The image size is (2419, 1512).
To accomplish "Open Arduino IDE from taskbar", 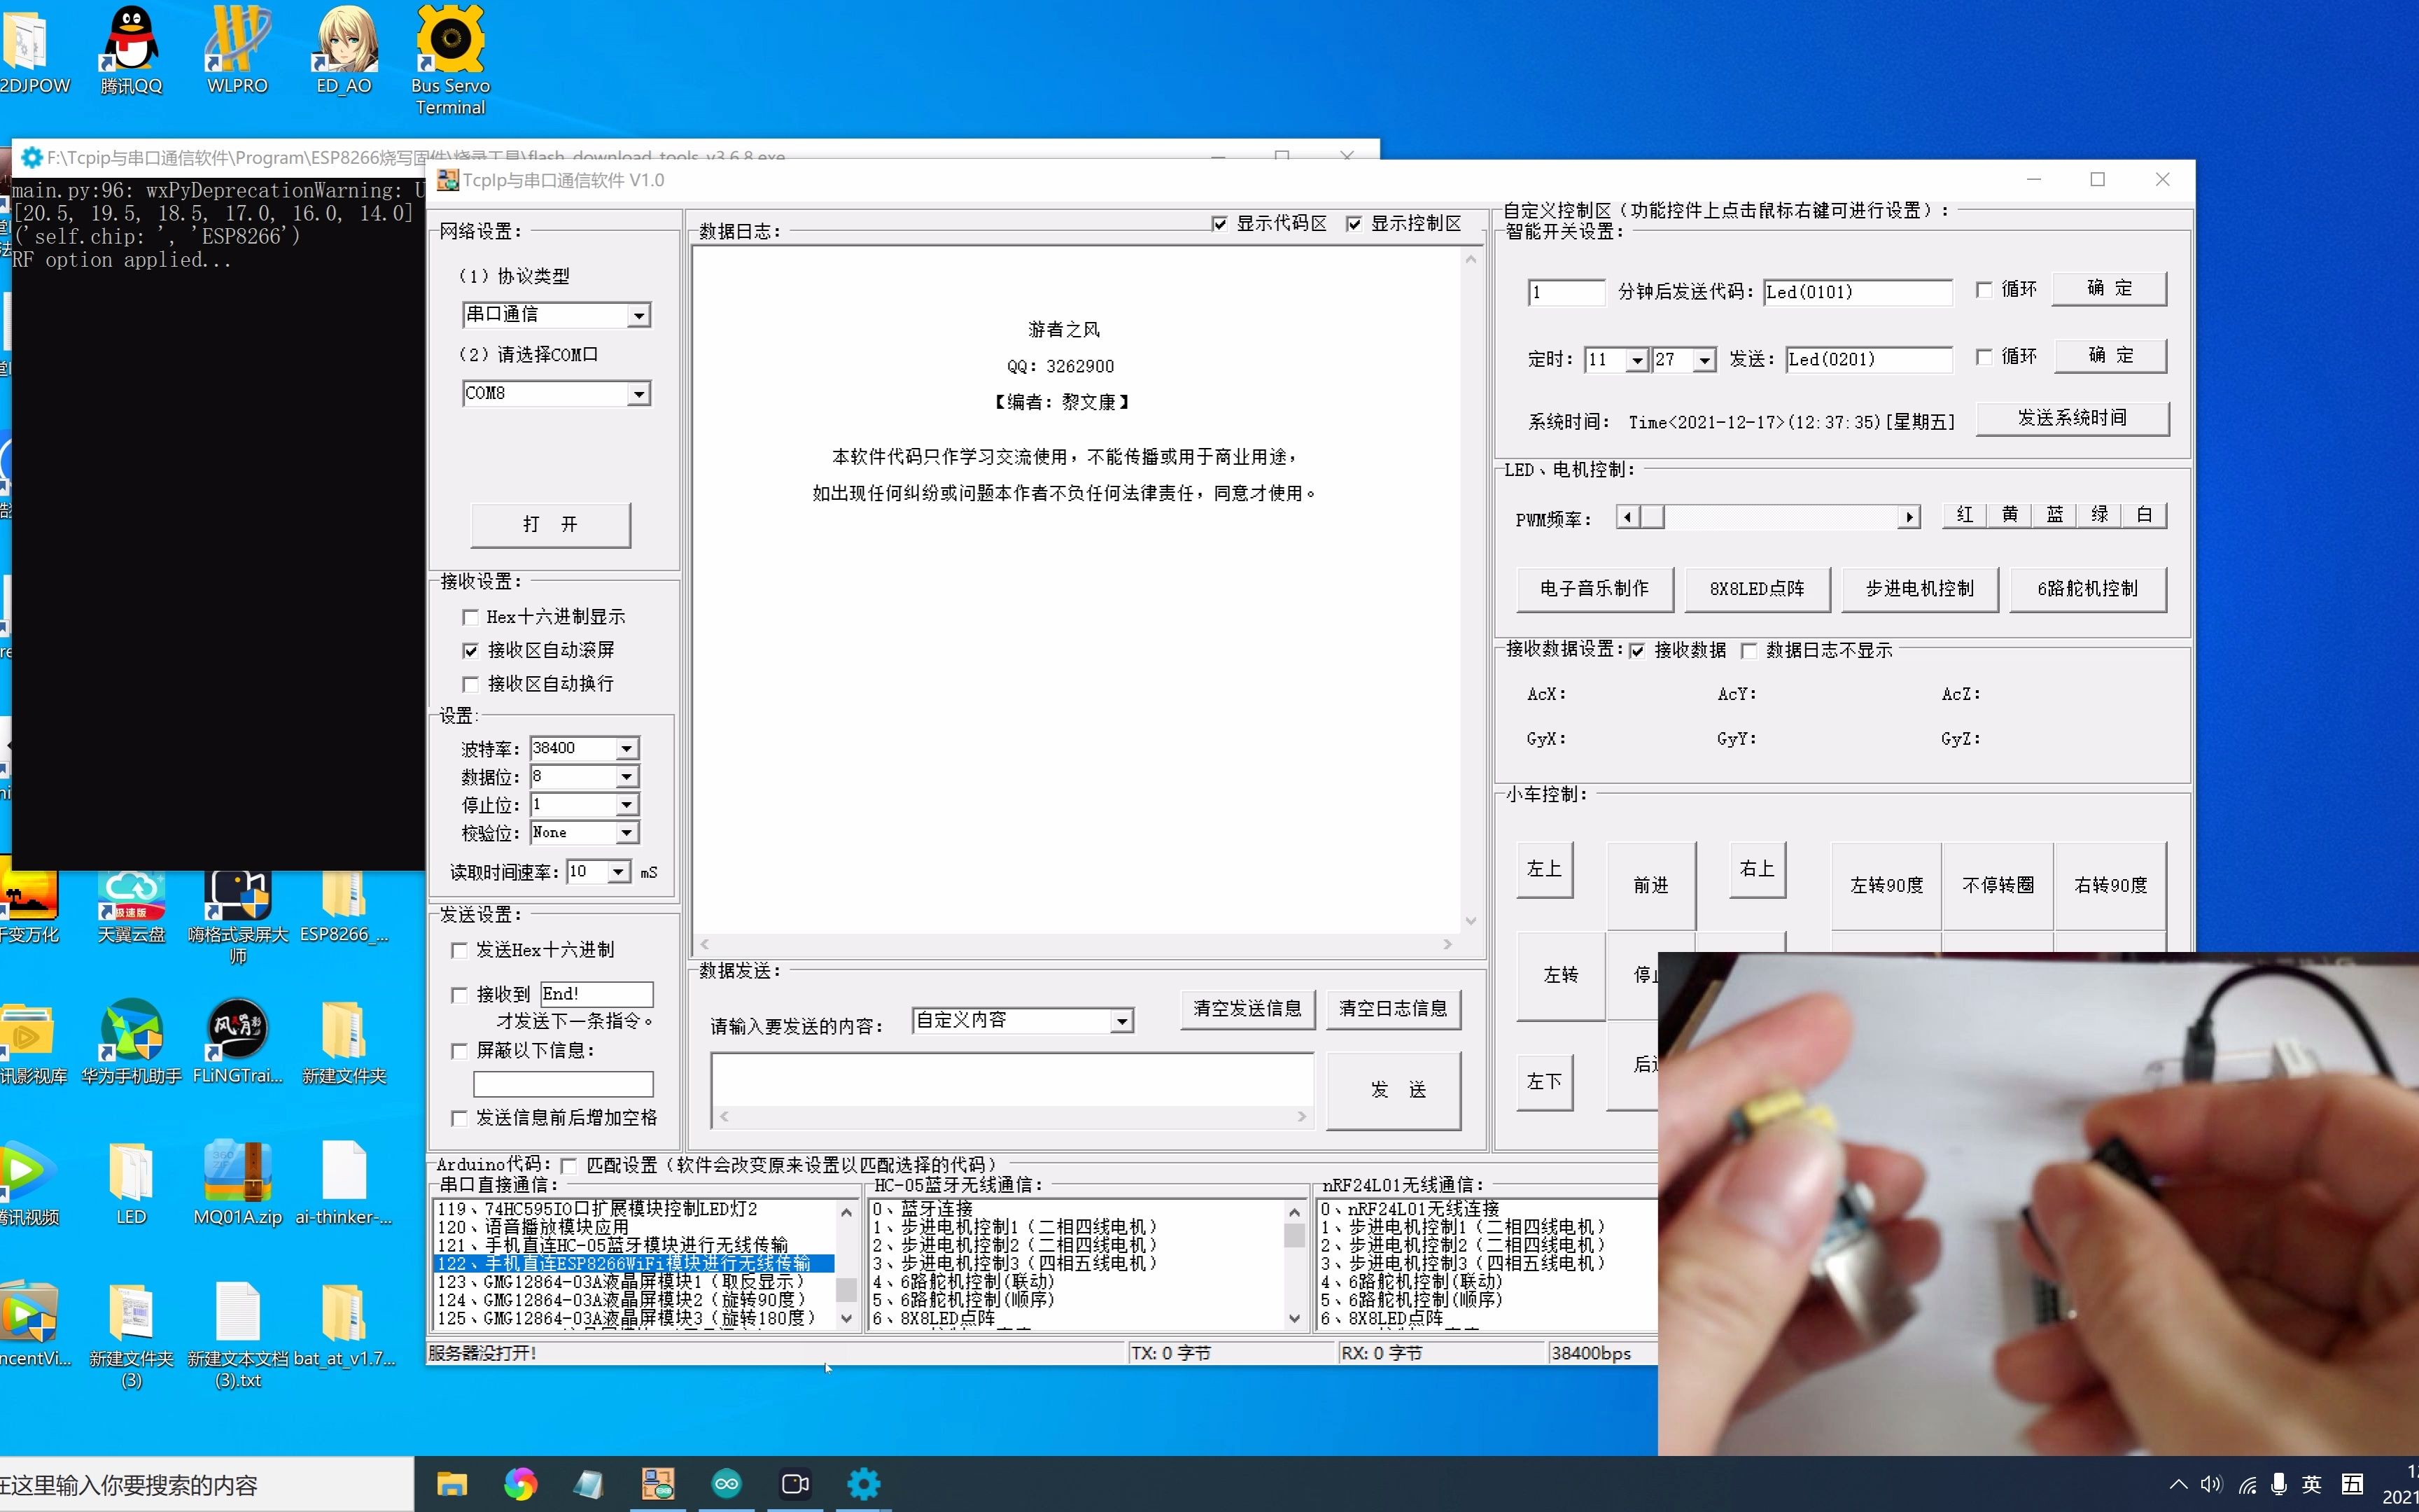I will (x=727, y=1483).
